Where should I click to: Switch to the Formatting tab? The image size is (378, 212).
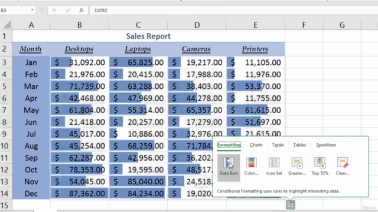(229, 145)
